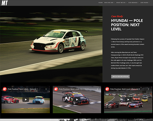Expand the OUR WORK dropdown arrow
Image resolution: width=153 pixels, height=121 pixels.
(x=149, y=3)
